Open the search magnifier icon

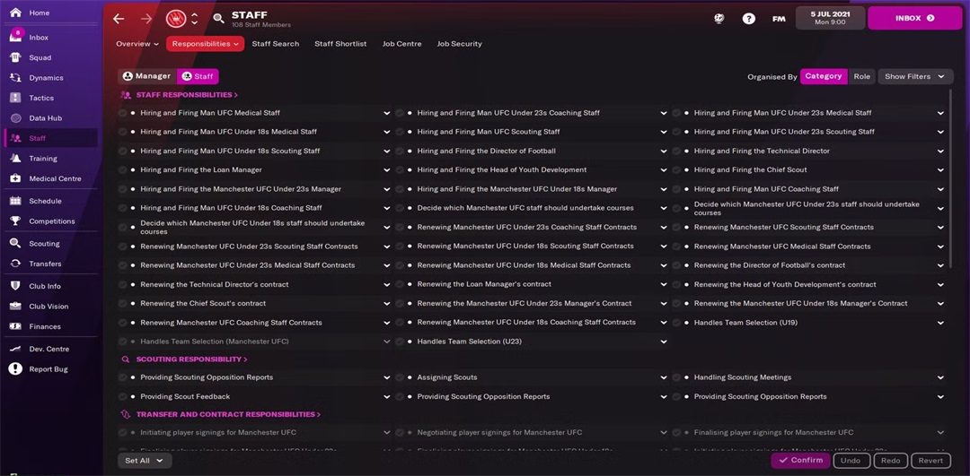point(218,18)
